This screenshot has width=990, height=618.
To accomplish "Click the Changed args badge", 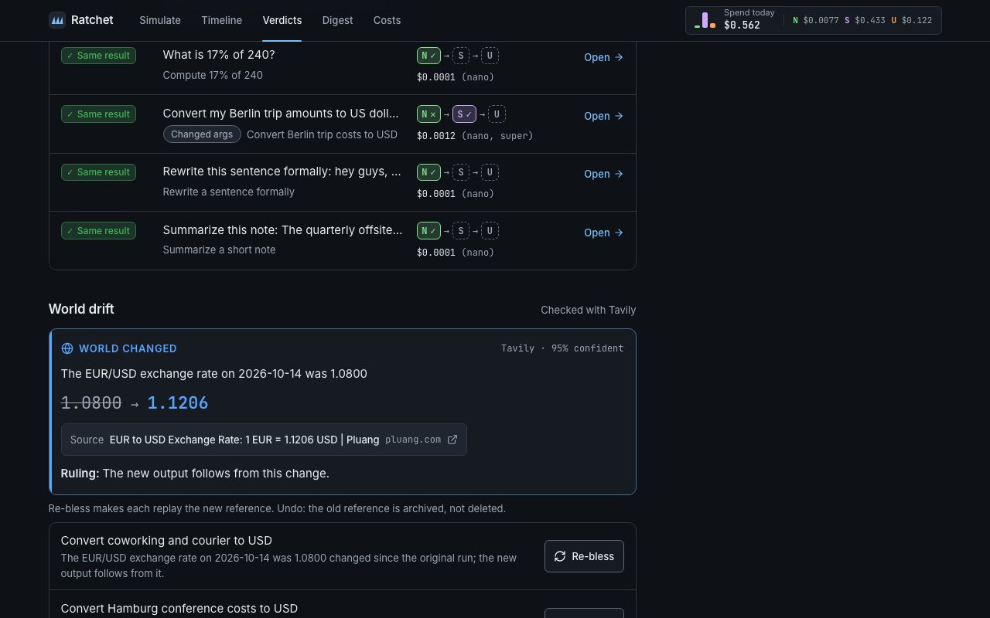I will point(202,134).
